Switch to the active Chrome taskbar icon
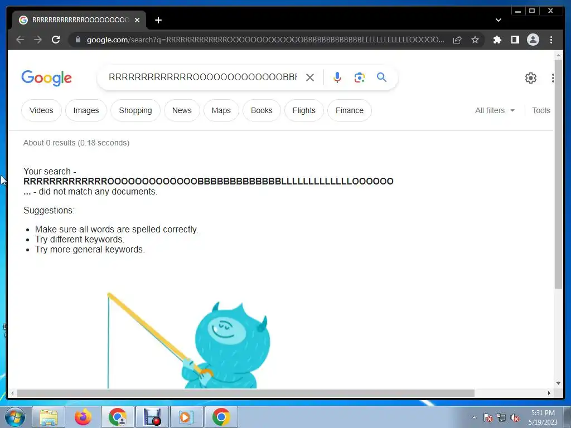571x428 pixels. (x=221, y=417)
